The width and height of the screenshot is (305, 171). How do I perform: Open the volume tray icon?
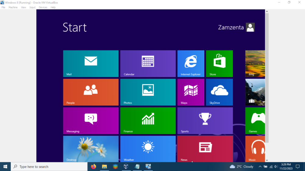[276, 166]
